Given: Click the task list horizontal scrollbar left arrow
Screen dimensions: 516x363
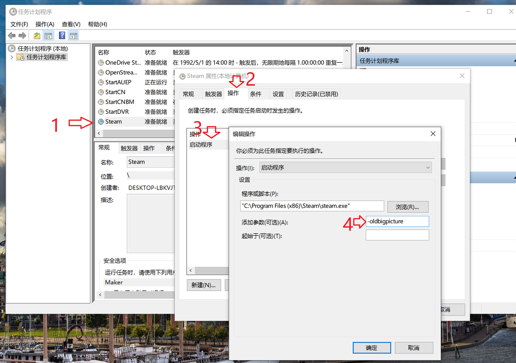Looking at the screenshot, I should (x=99, y=133).
